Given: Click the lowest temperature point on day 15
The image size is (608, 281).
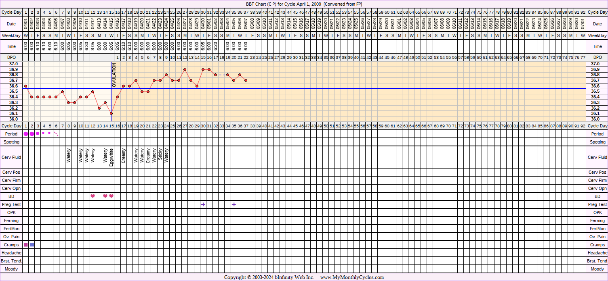Looking at the screenshot, I should click(111, 114).
